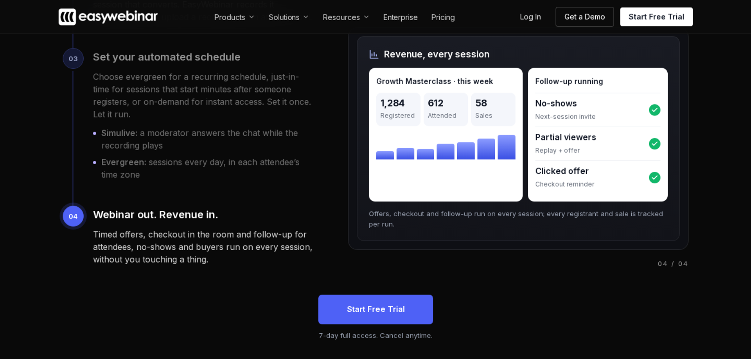
Task: Expand the Resources dropdown chevron
Action: 366,17
